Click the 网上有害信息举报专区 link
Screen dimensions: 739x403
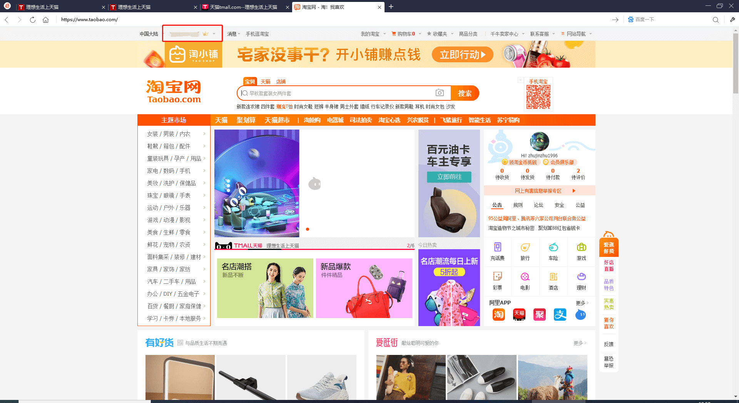coord(538,191)
